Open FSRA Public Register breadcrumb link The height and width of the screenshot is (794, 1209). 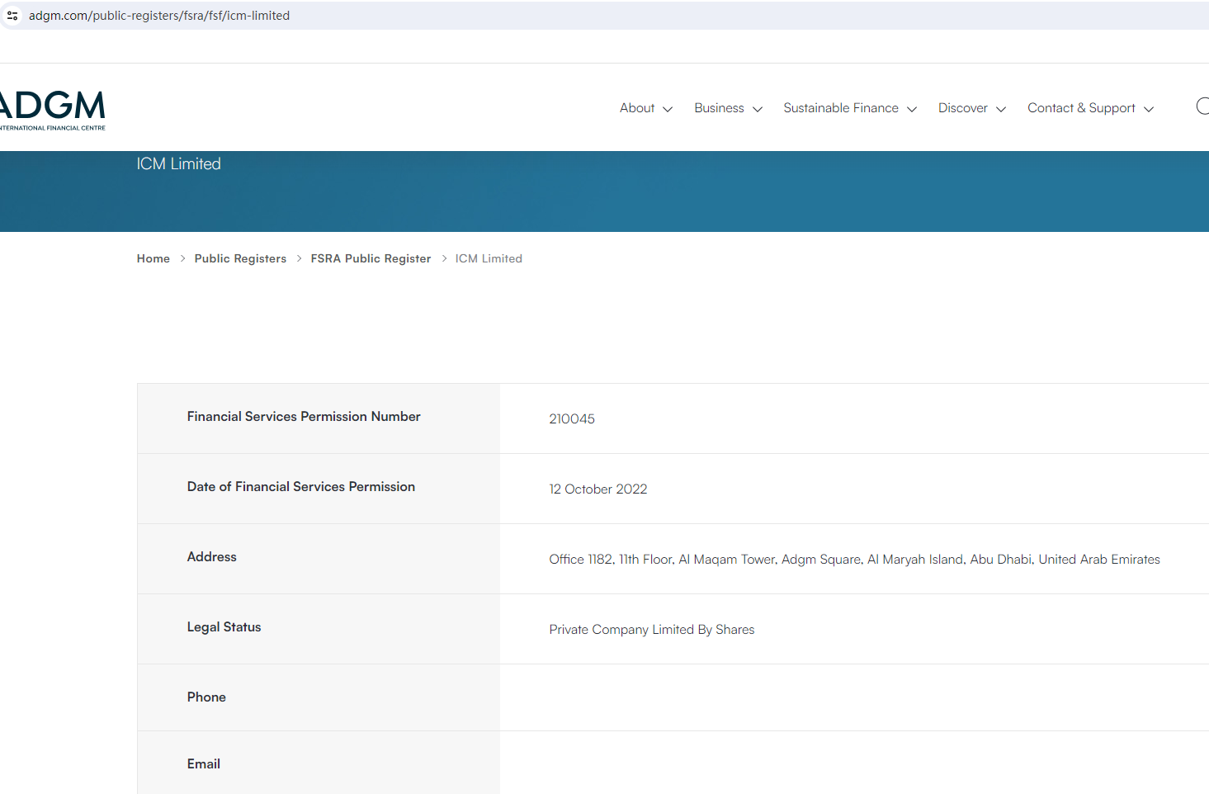(x=371, y=258)
